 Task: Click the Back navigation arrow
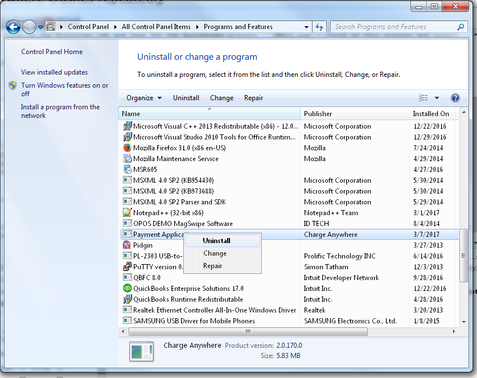point(13,27)
